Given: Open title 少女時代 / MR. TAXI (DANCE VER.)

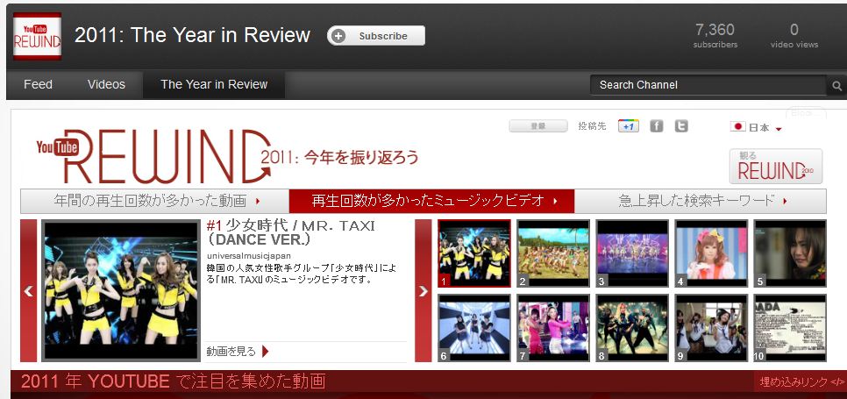Looking at the screenshot, I should click(x=290, y=232).
